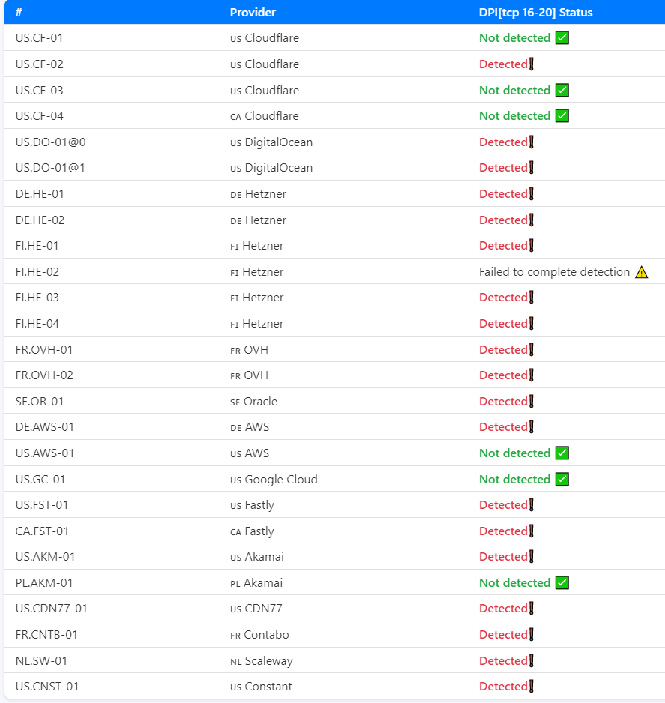Select the 'SE.OR-01' identifier cell
Viewport: 665px width, 703px height.
[40, 401]
